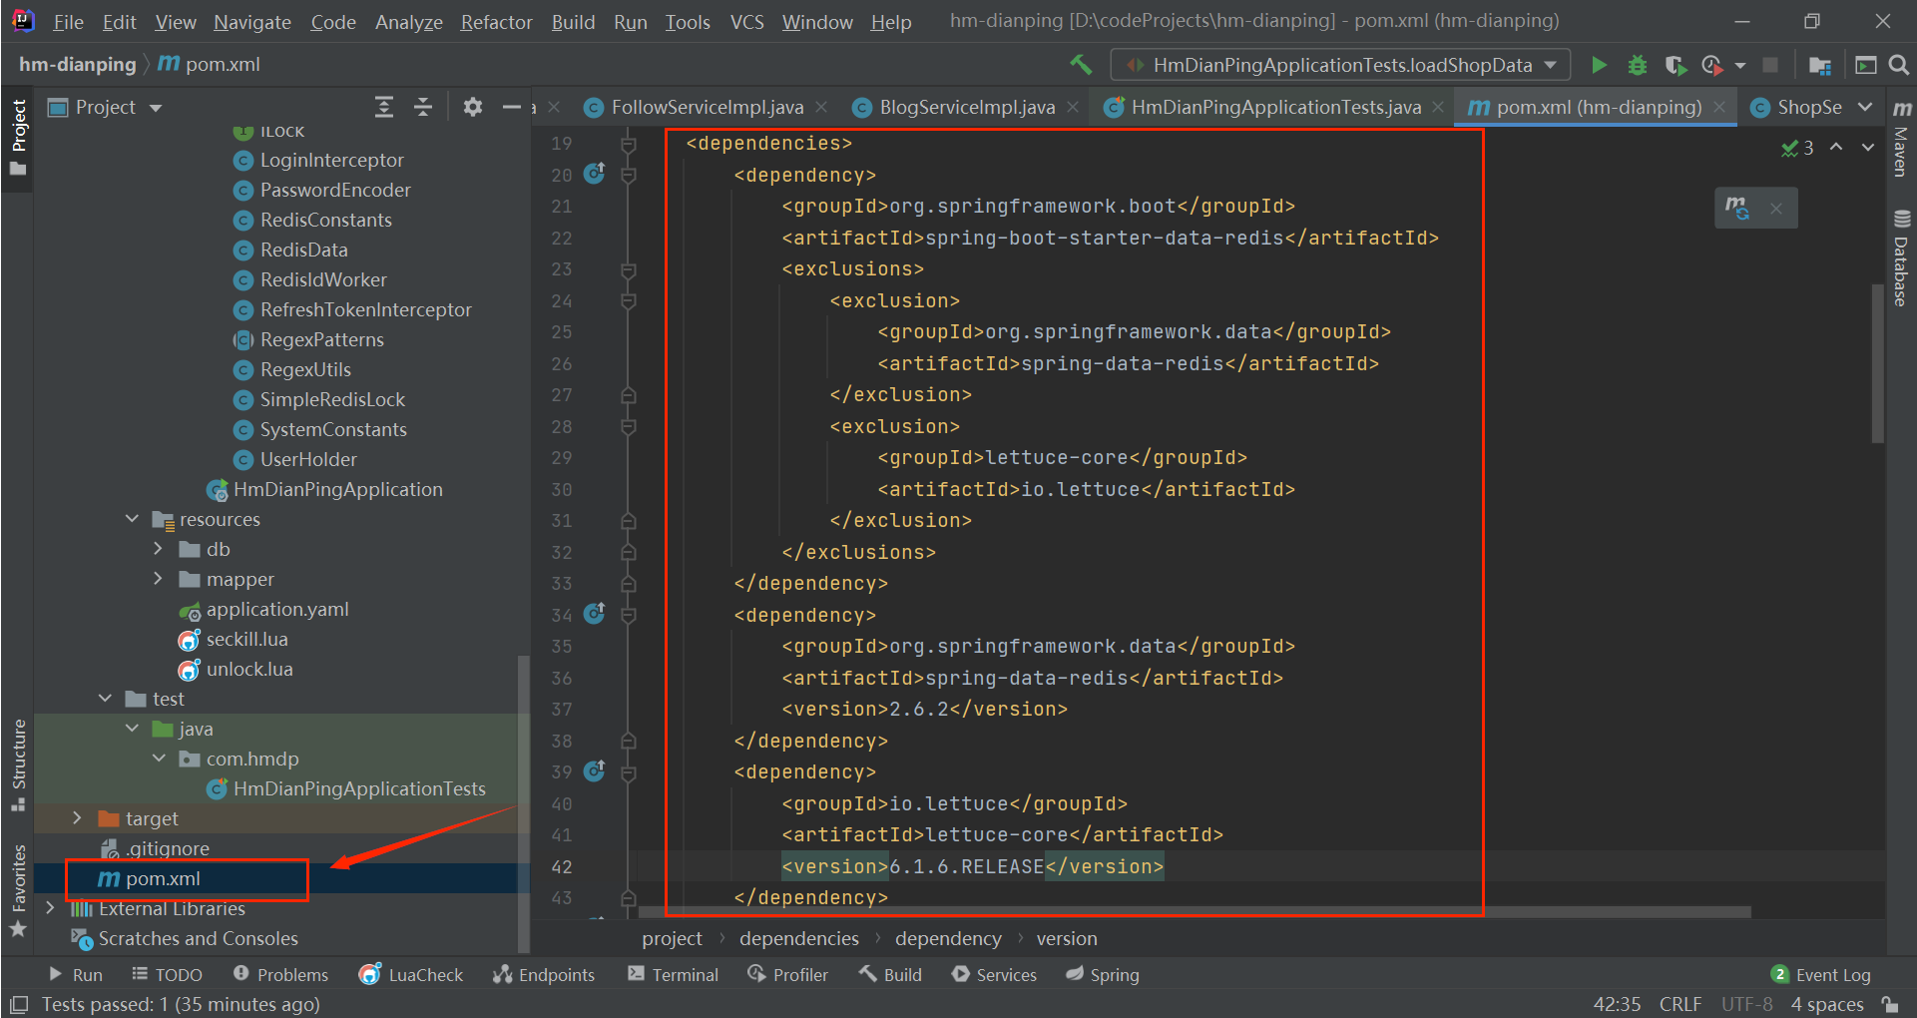Fold the exclusions block on line 23
Screen dimensions: 1917x1018
pos(629,269)
